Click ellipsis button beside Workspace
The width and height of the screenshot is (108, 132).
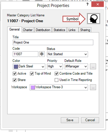[x=93, y=87]
